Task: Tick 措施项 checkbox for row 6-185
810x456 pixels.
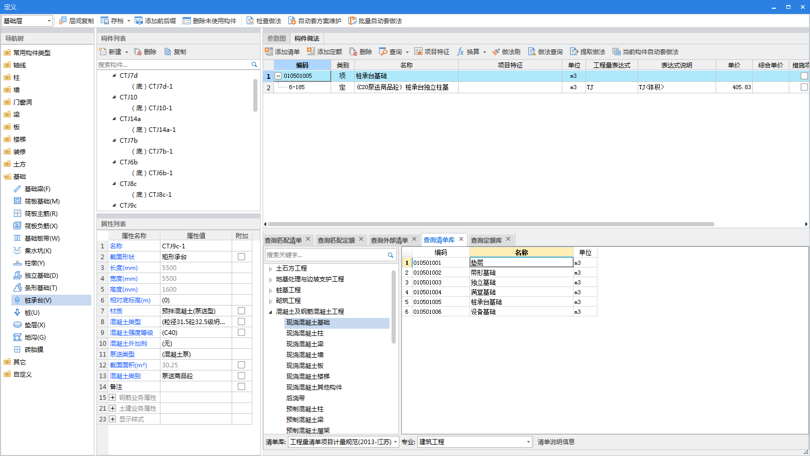Action: [804, 87]
